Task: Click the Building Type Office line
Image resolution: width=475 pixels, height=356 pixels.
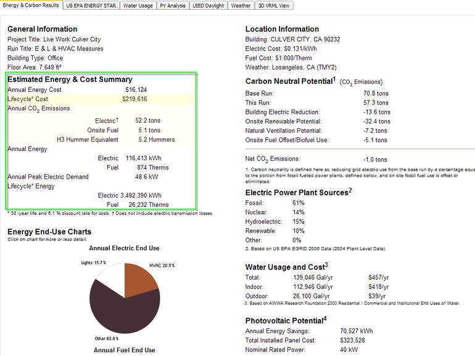Action: [x=35, y=58]
